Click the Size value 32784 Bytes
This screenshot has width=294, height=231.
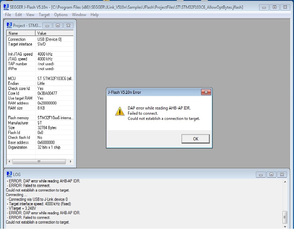47,128
